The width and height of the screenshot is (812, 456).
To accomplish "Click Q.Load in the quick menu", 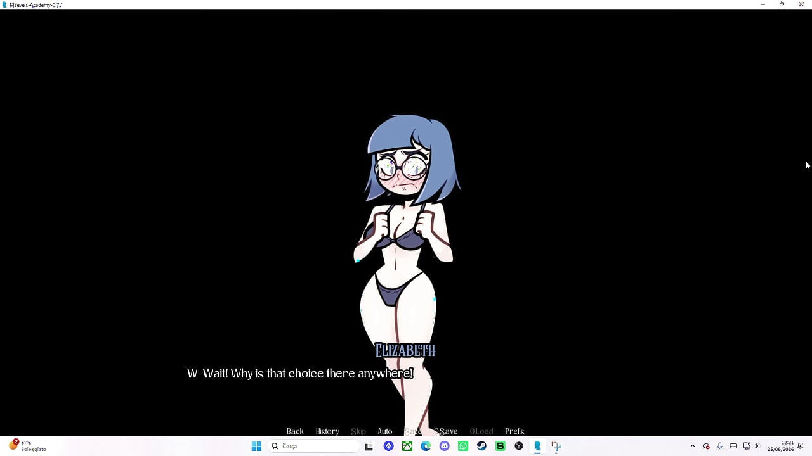I will click(481, 431).
